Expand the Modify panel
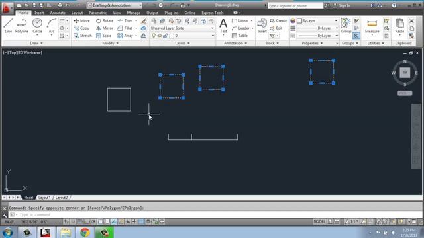Image resolution: width=424 pixels, height=238 pixels. (x=110, y=43)
